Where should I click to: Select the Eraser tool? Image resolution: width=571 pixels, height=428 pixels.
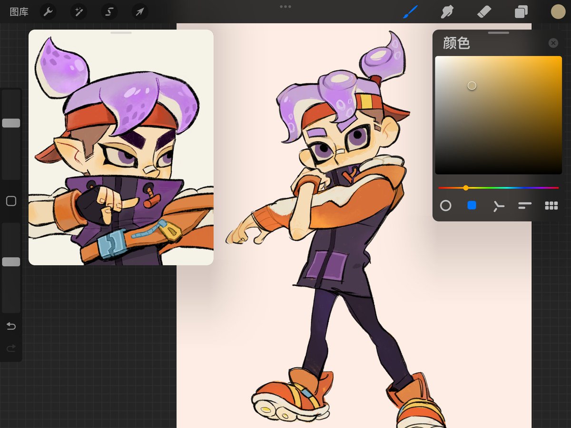point(484,12)
